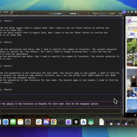Tap the San Francisco search field in emulator
Screen dimensions: 137x137
[x=132, y=28]
